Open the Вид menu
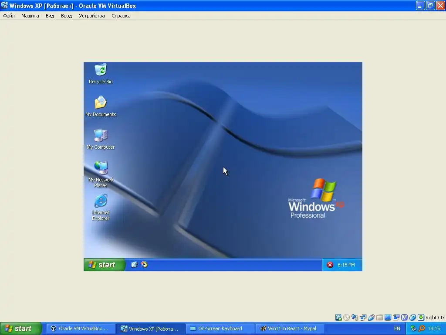The height and width of the screenshot is (335, 446). pos(50,16)
